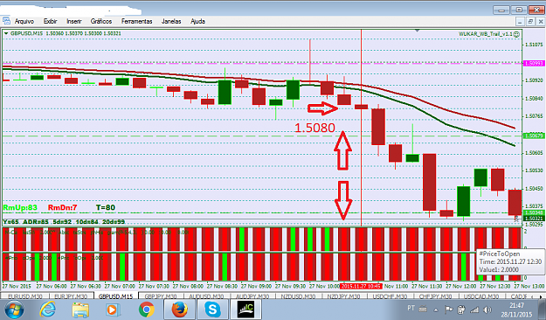This screenshot has width=546, height=320.
Task: Open Google Chrome from the taskbar
Action: [x=146, y=310]
